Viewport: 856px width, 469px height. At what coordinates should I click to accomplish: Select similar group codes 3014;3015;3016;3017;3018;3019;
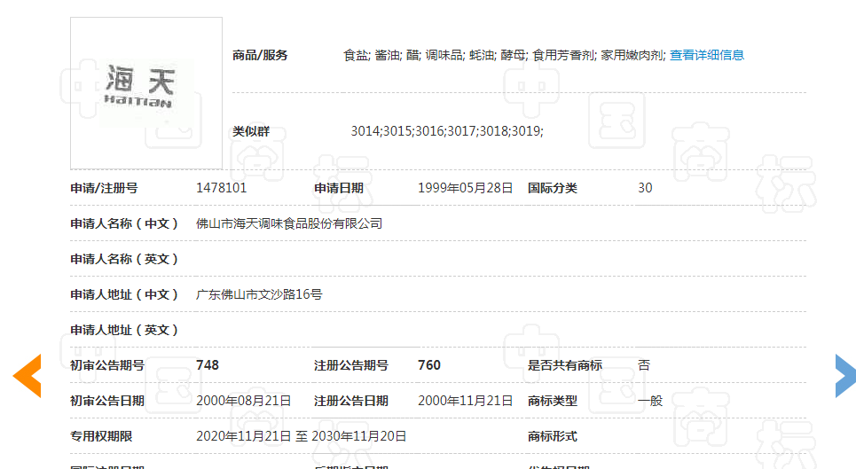click(x=447, y=131)
